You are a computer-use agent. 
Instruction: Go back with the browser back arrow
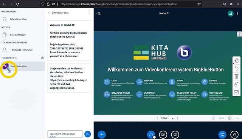[4, 4]
